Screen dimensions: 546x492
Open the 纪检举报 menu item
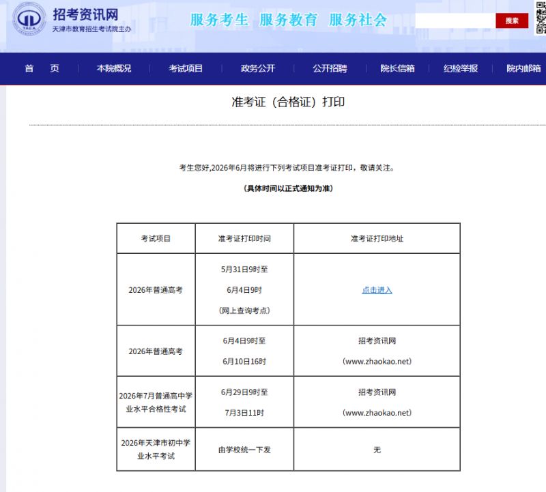tap(460, 68)
